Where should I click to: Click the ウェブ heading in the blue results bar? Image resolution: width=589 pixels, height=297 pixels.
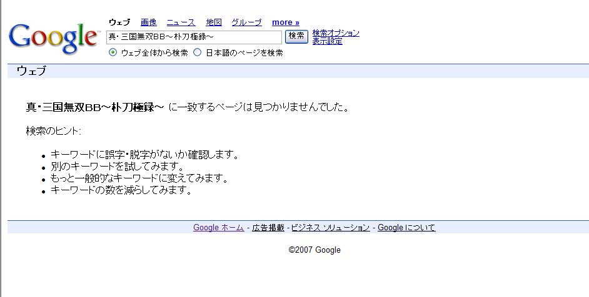31,71
